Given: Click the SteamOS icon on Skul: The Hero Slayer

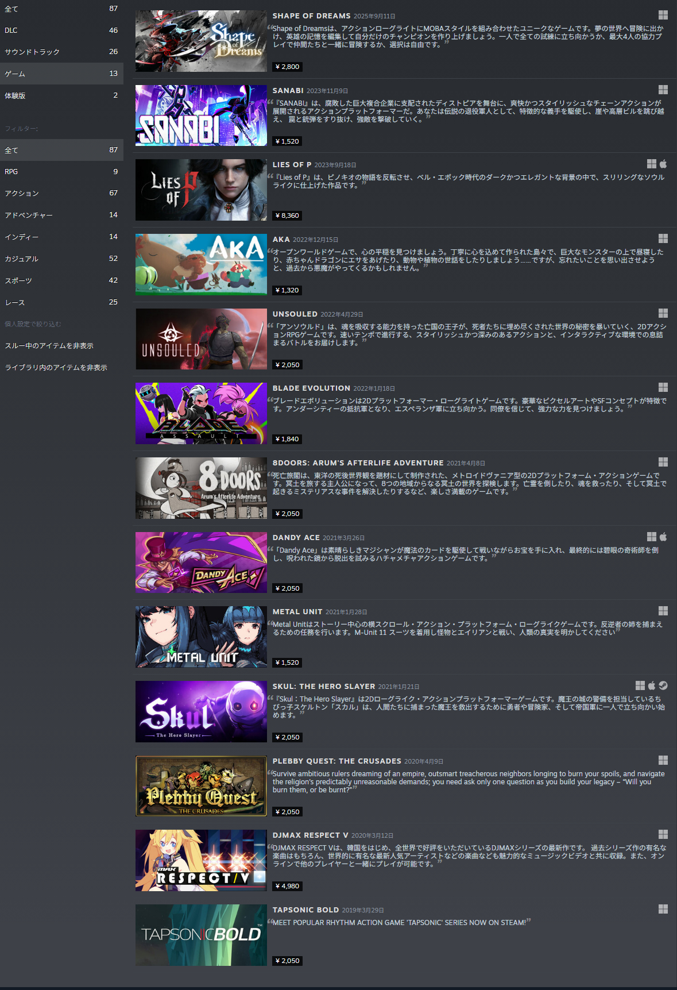Looking at the screenshot, I should tap(663, 685).
